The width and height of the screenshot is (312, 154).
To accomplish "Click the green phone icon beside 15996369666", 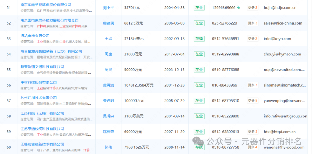I will (239, 7).
